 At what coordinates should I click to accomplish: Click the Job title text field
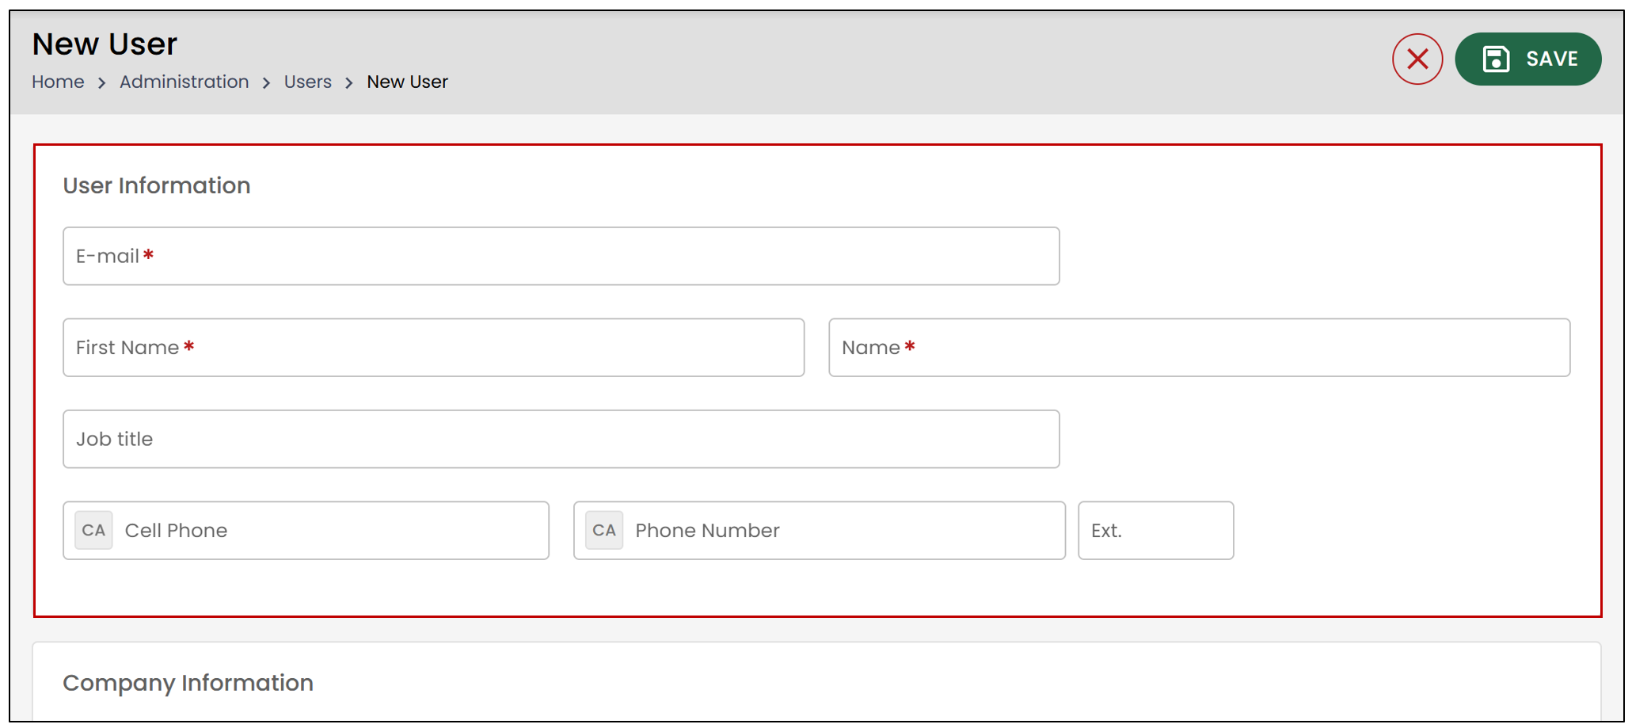click(561, 439)
